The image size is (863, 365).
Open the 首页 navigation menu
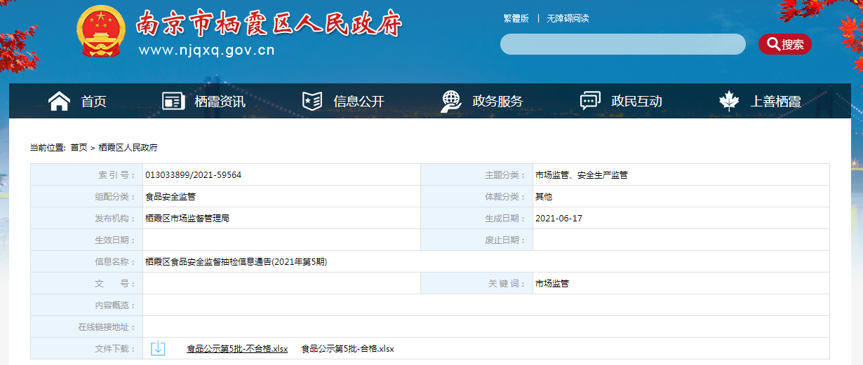[93, 102]
